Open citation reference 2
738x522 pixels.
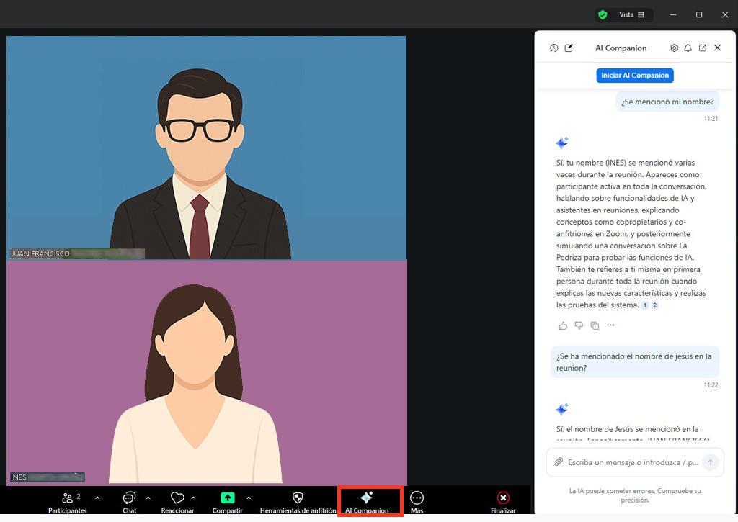coord(654,305)
